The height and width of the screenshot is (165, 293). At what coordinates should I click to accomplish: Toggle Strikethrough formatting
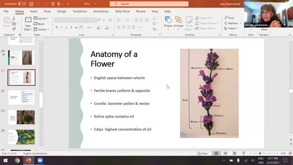[76, 27]
